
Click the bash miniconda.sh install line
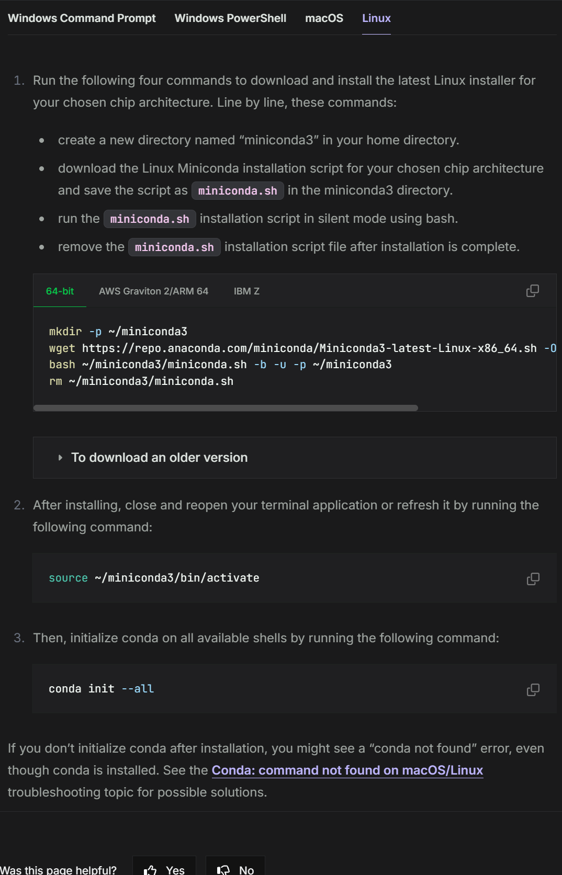[220, 365]
